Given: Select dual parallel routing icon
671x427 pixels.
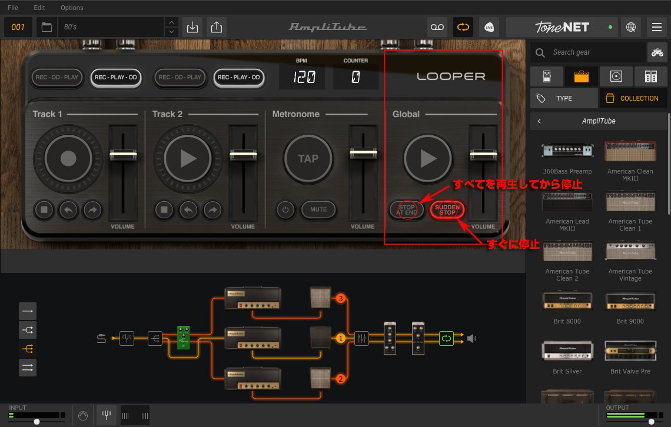Looking at the screenshot, I should [28, 368].
